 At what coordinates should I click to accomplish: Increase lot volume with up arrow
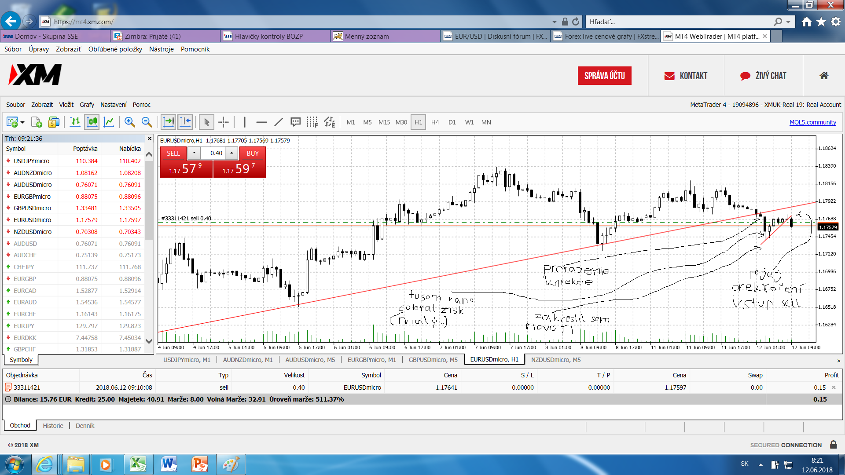(x=232, y=153)
